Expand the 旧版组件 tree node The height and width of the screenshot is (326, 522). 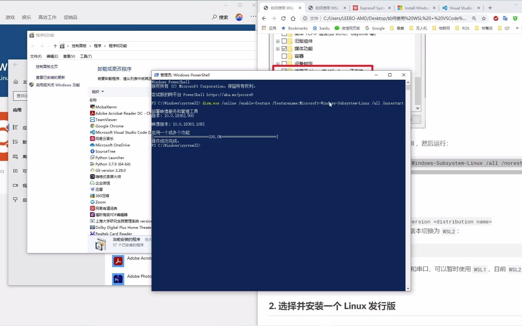(278, 41)
